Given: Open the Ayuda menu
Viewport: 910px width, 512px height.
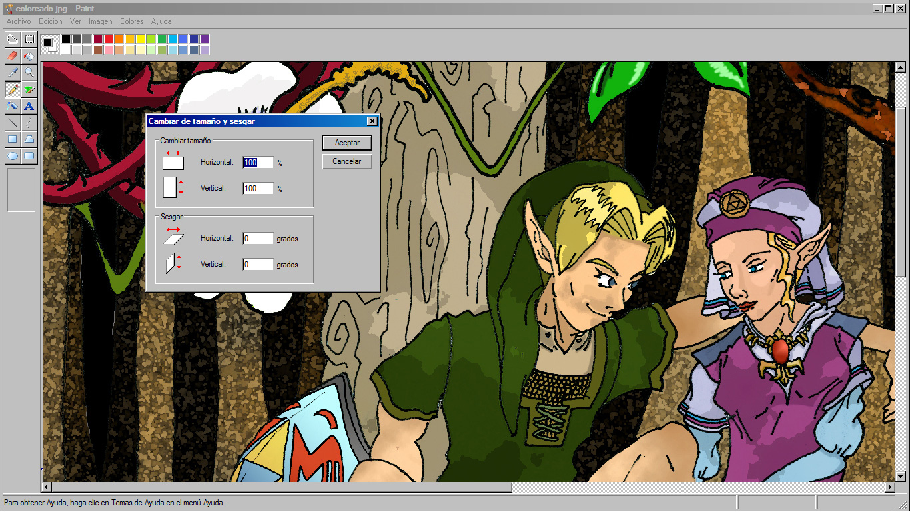Looking at the screenshot, I should point(161,21).
